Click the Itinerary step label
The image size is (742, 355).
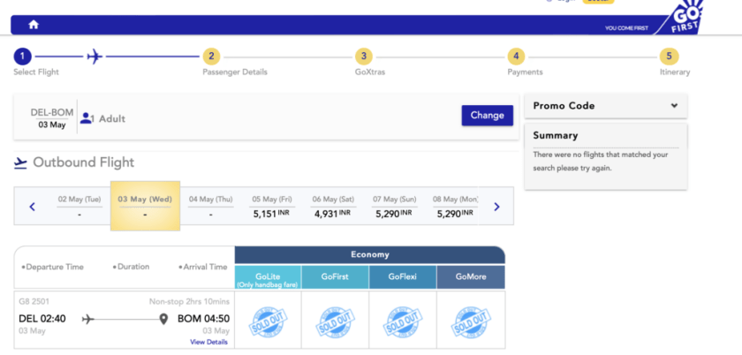pyautogui.click(x=675, y=72)
